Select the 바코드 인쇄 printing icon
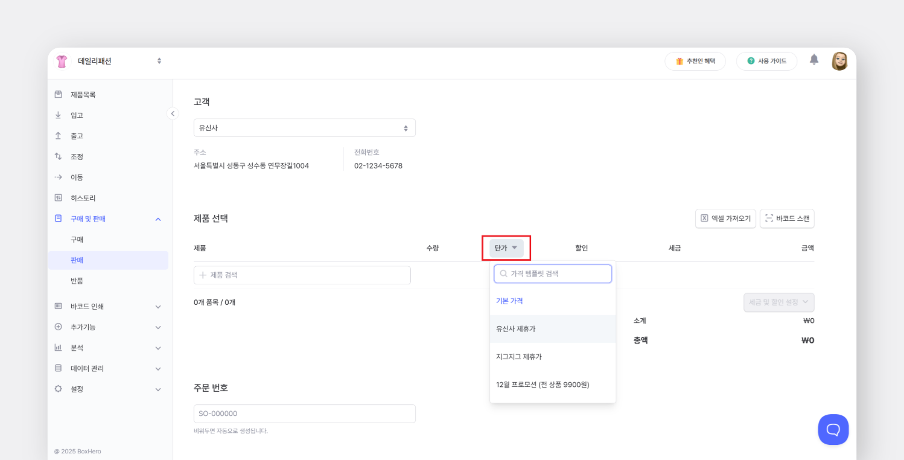This screenshot has height=460, width=904. point(57,306)
